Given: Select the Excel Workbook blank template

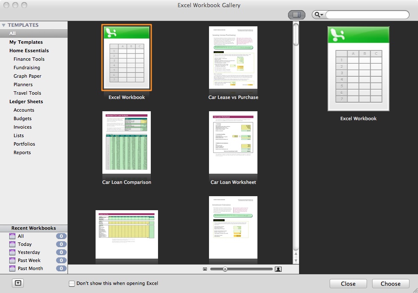Looking at the screenshot, I should (x=127, y=57).
